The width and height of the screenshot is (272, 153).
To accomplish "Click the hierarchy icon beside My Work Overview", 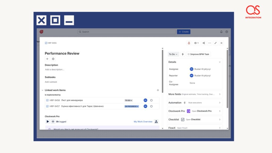I will point(156,122).
